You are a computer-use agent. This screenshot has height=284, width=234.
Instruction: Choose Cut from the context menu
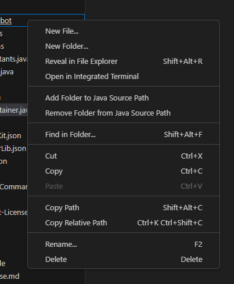click(x=124, y=156)
